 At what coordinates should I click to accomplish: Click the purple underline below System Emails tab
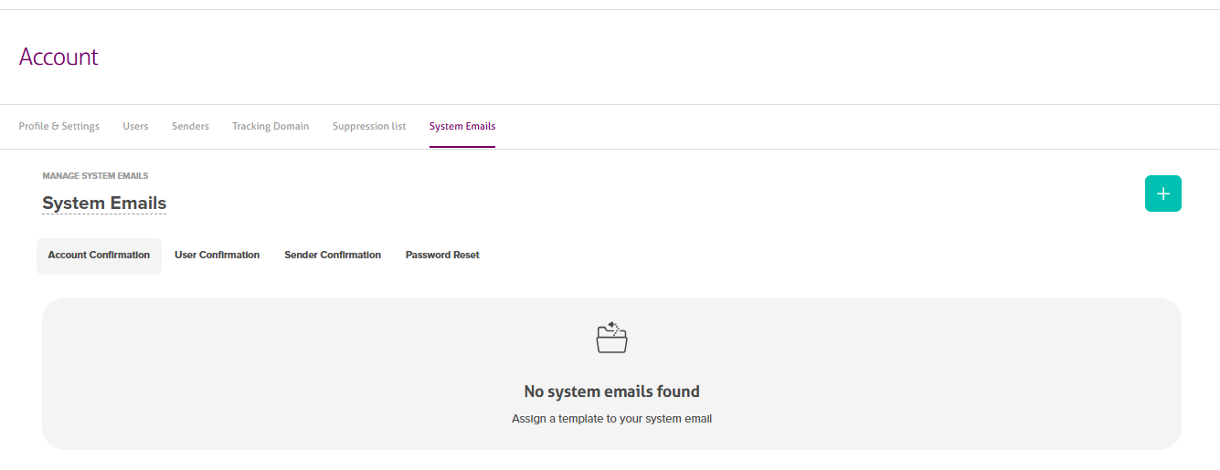pyautogui.click(x=462, y=146)
